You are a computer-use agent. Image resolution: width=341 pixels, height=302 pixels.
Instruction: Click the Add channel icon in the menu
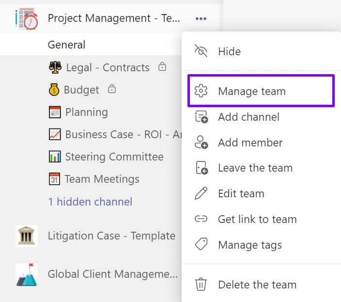coord(201,117)
